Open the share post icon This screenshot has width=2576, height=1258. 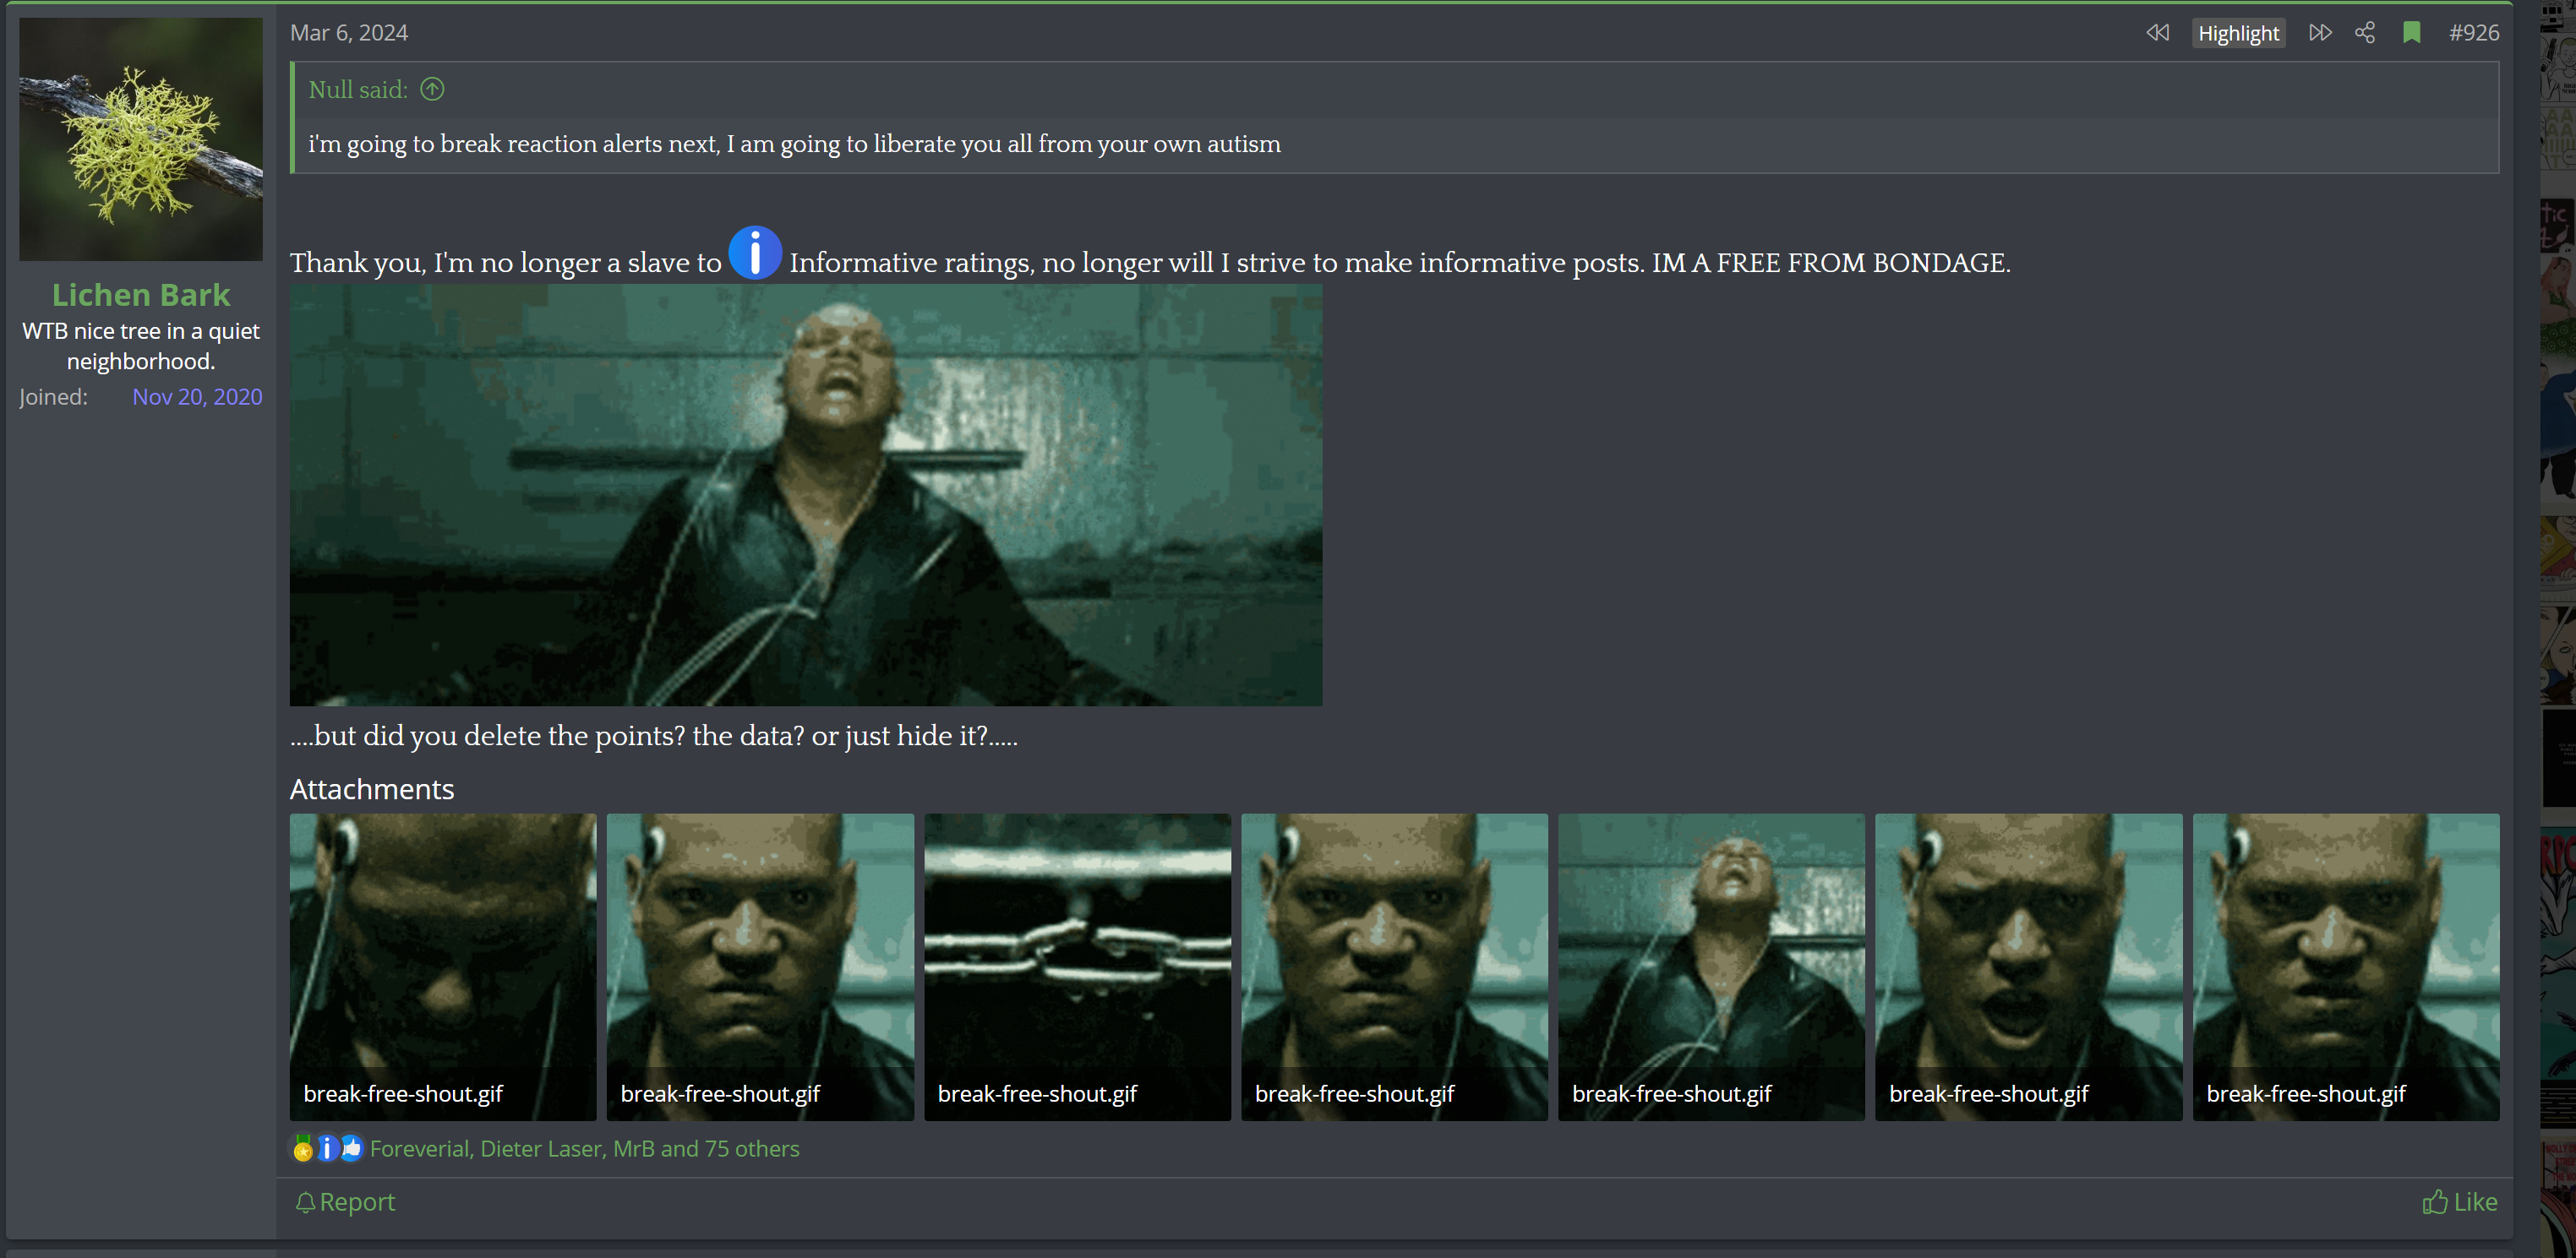[2365, 33]
